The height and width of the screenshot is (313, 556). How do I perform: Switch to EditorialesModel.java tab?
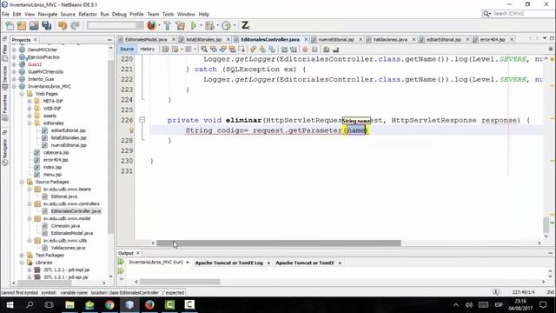click(146, 39)
